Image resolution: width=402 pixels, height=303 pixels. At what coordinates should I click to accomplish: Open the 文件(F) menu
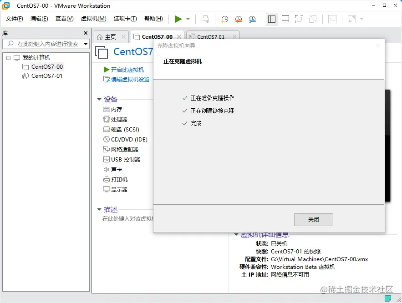15,19
